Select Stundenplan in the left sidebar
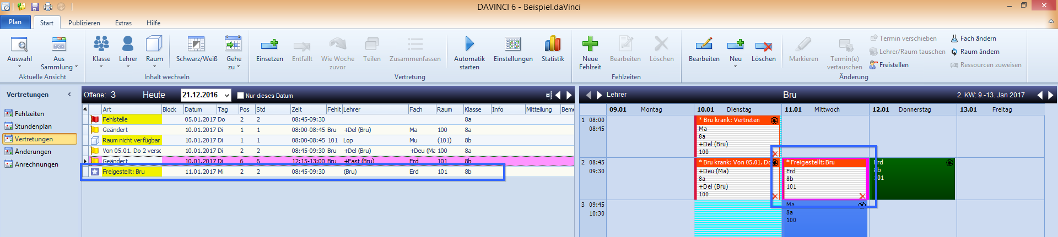Screen dimensions: 1058x237 click(33, 126)
